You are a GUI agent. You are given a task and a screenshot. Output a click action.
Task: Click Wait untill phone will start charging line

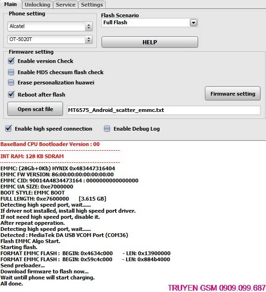(x=48, y=278)
